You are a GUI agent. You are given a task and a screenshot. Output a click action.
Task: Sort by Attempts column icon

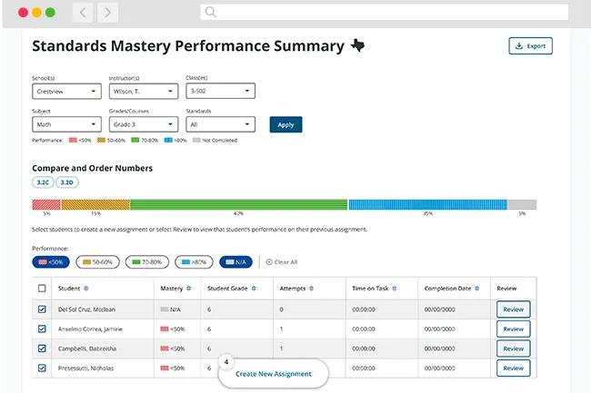[x=311, y=289]
